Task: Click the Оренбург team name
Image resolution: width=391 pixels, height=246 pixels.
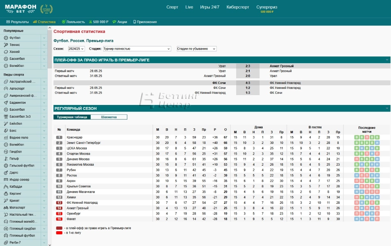Action: click(74, 214)
